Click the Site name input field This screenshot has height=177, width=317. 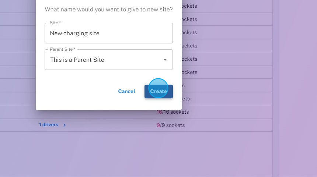(x=109, y=33)
